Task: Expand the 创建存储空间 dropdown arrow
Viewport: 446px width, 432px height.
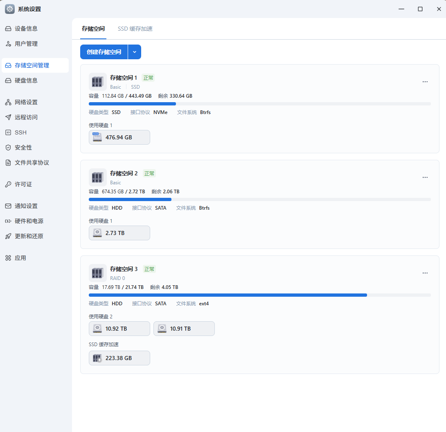Action: click(135, 52)
